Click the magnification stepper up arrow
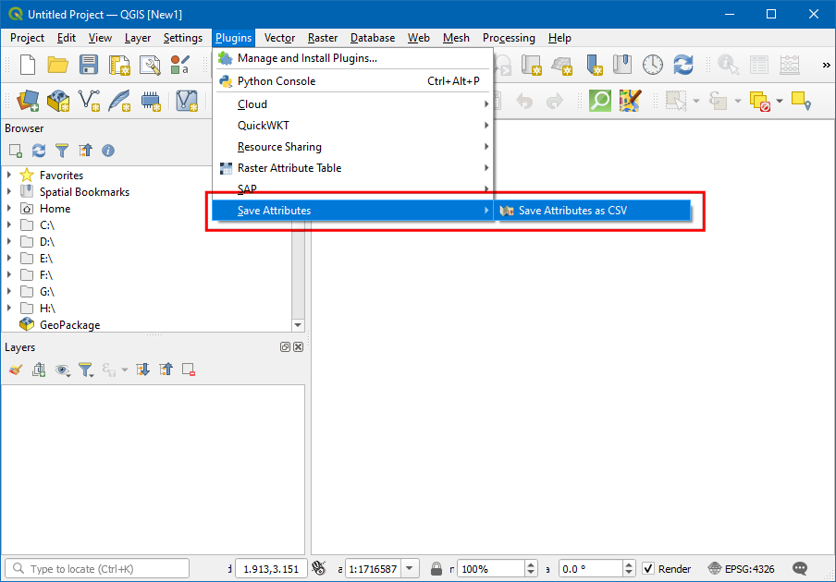The height and width of the screenshot is (582, 836). tap(530, 564)
